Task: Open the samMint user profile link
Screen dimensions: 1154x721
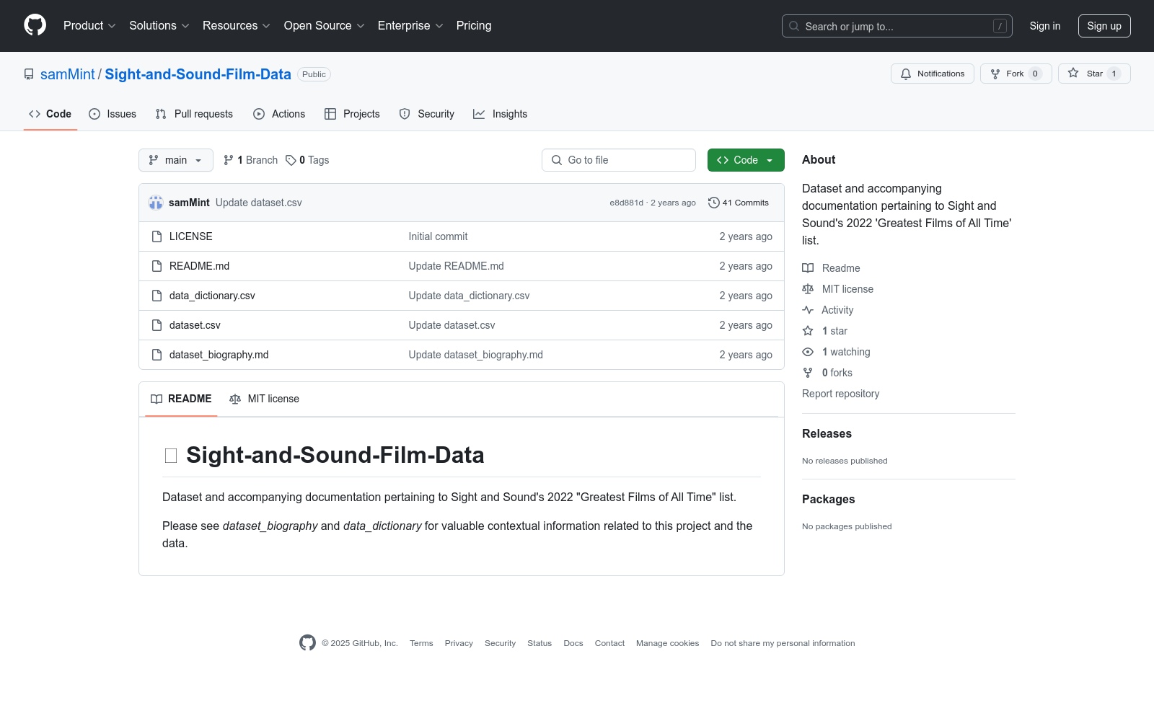Action: pos(68,74)
